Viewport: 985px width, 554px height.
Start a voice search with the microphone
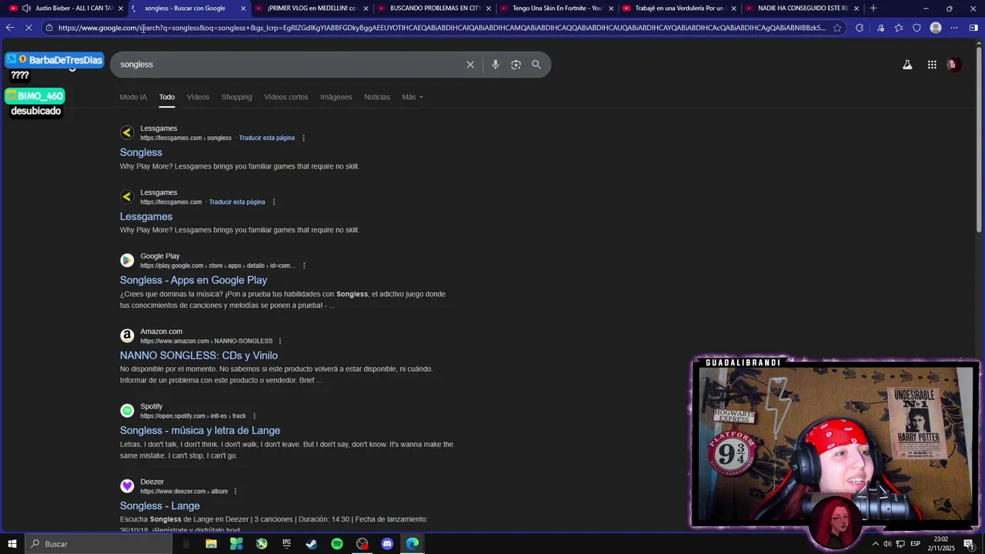[x=496, y=65]
